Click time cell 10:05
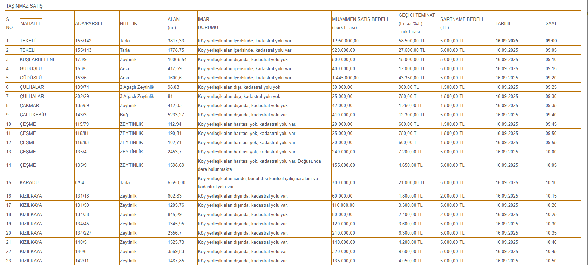The image size is (588, 265). (551, 165)
